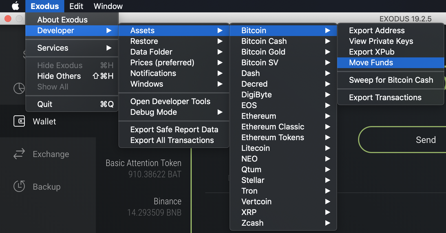Viewport: 446px width, 233px height.
Task: Click the Backup clock icon
Action: (19, 186)
